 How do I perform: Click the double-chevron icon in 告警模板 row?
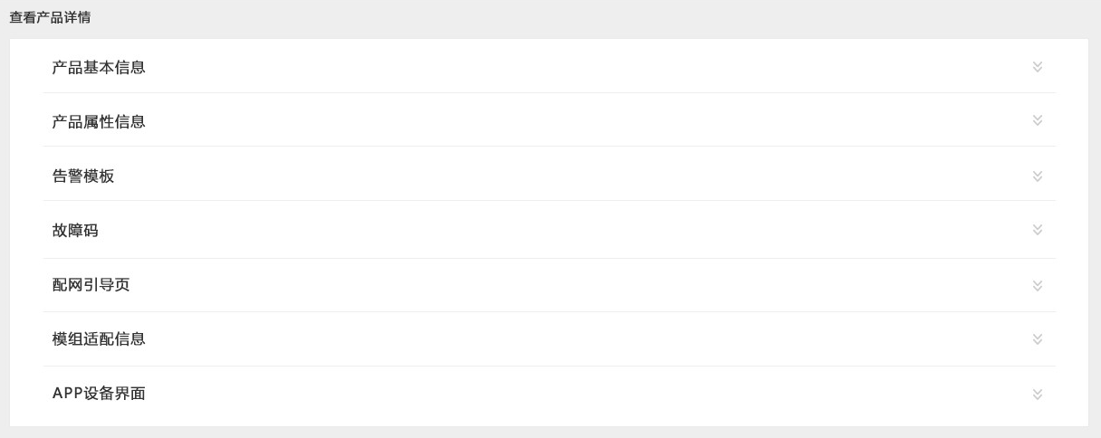coord(1038,176)
